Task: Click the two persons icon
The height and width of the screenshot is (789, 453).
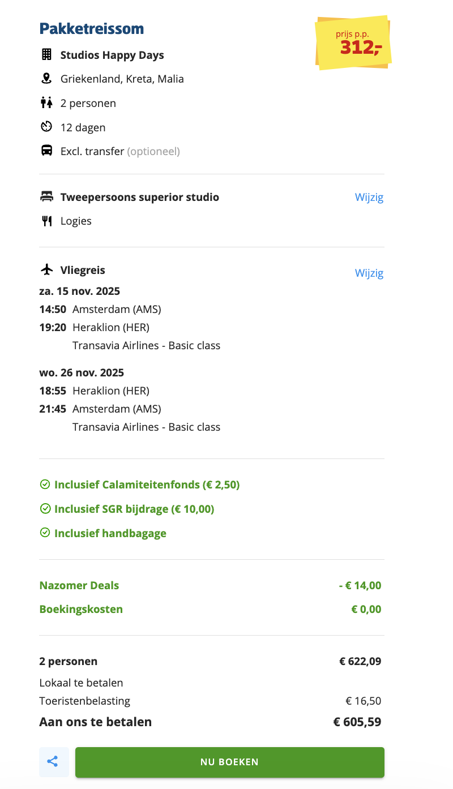Action: [x=46, y=103]
